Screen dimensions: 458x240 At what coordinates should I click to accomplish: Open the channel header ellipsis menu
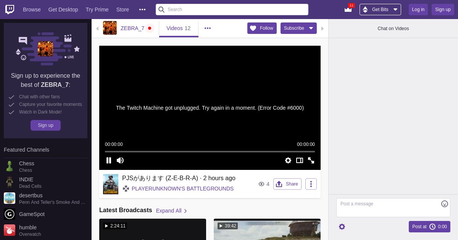click(x=208, y=28)
